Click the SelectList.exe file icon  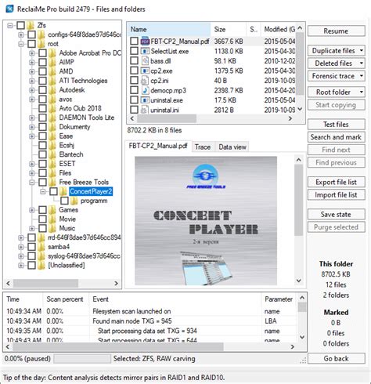145,51
